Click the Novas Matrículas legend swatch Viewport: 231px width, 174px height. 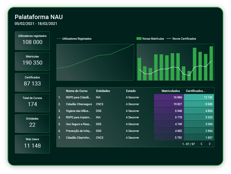(x=139, y=39)
